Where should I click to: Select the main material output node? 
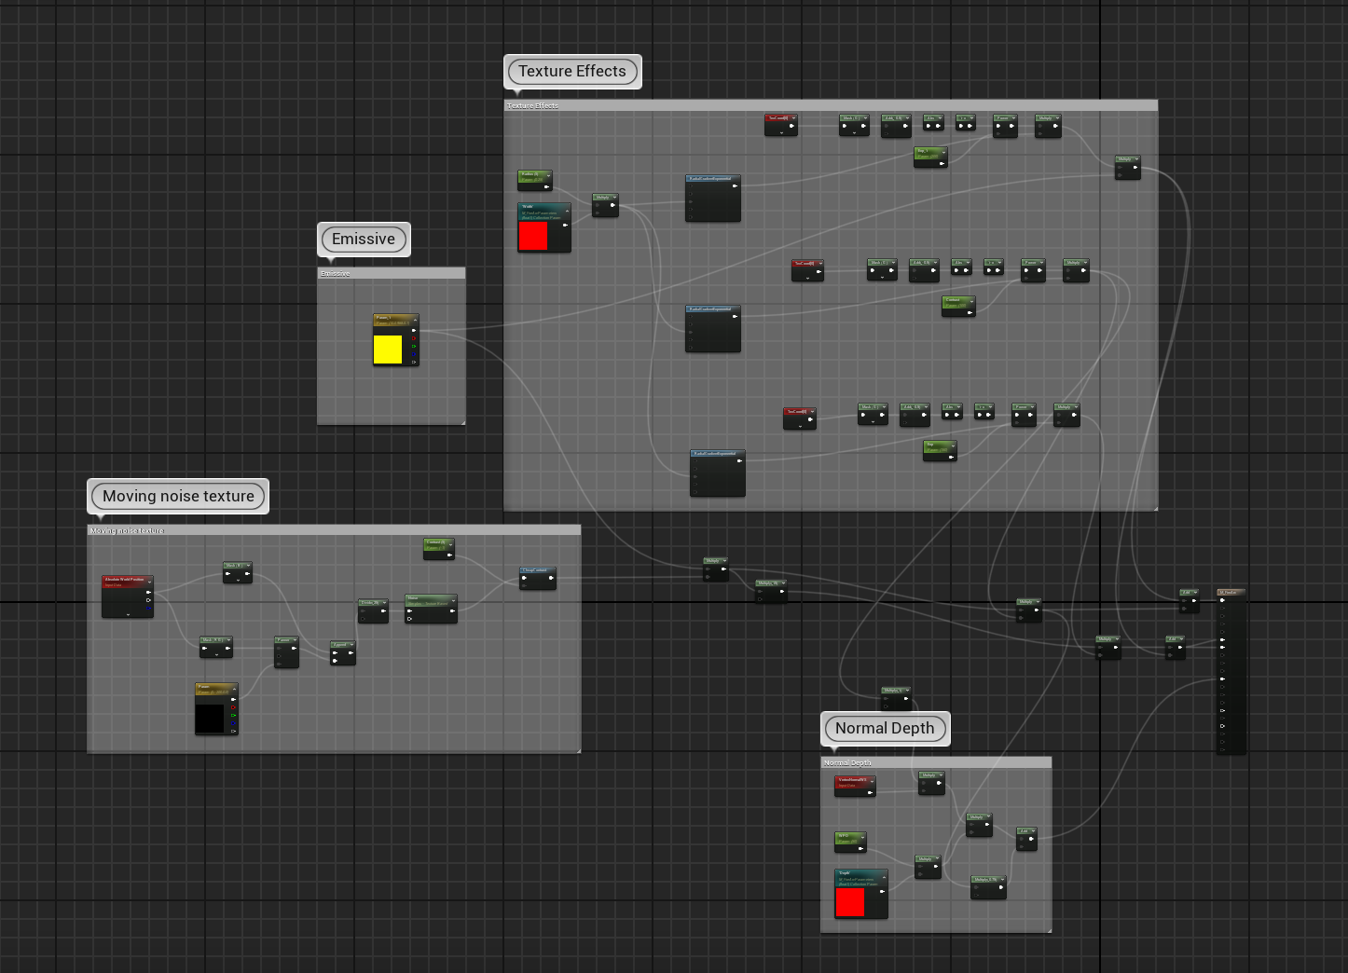(1231, 671)
